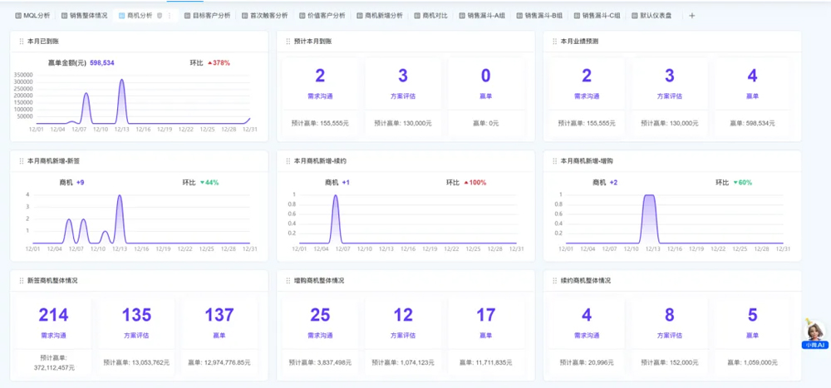Click 214 需求沟通 in 新签商机整体情况
831x388 pixels.
(53, 315)
